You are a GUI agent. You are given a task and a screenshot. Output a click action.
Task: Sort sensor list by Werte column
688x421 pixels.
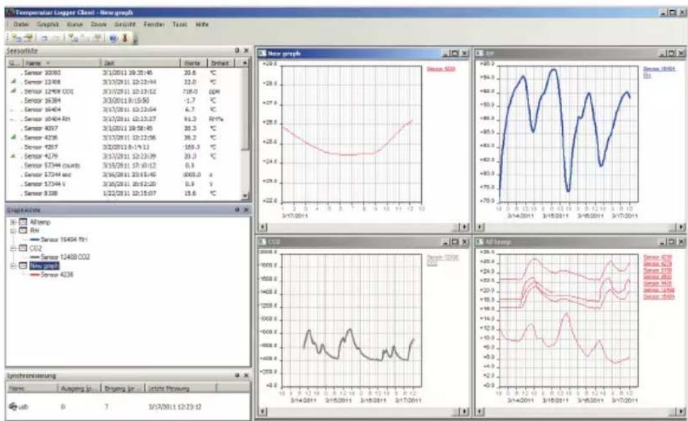(x=193, y=63)
